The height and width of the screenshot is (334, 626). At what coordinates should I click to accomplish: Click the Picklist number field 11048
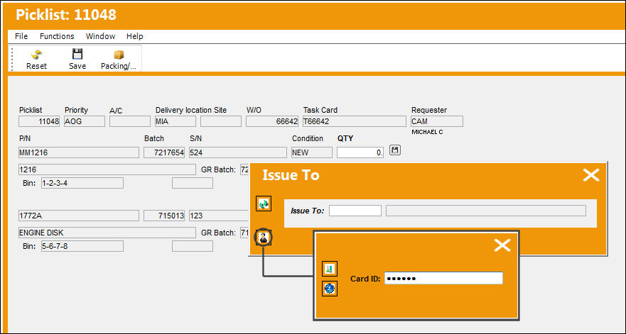point(39,121)
